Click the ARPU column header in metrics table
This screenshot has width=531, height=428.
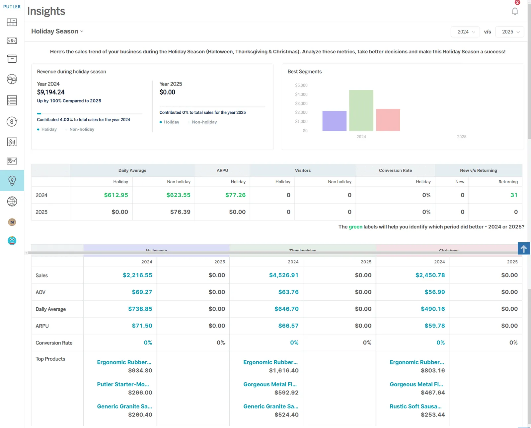pos(222,170)
